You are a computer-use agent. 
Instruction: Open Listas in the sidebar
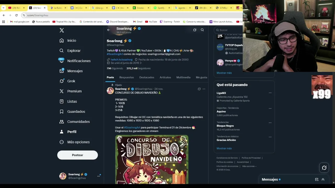tap(68, 101)
